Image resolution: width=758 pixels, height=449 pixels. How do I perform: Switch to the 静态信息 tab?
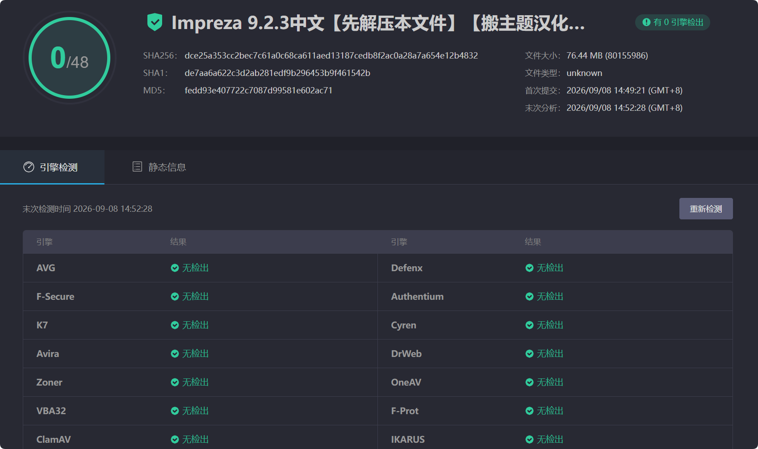[159, 167]
